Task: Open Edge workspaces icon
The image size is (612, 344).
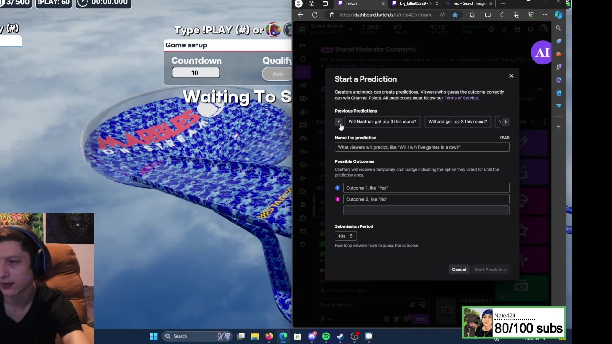Action: point(312,3)
